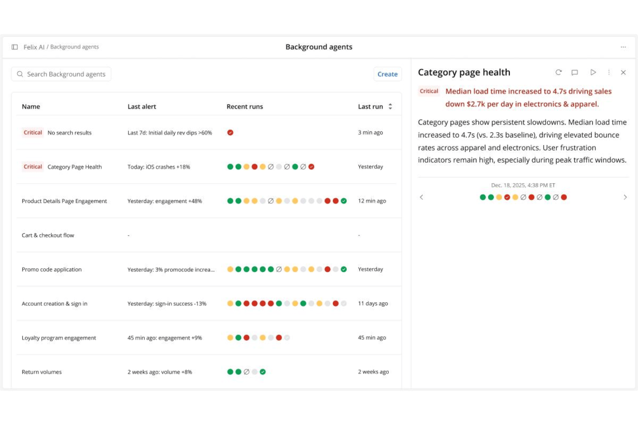Click alert '45 min ago: engagement +9%'

pos(165,338)
